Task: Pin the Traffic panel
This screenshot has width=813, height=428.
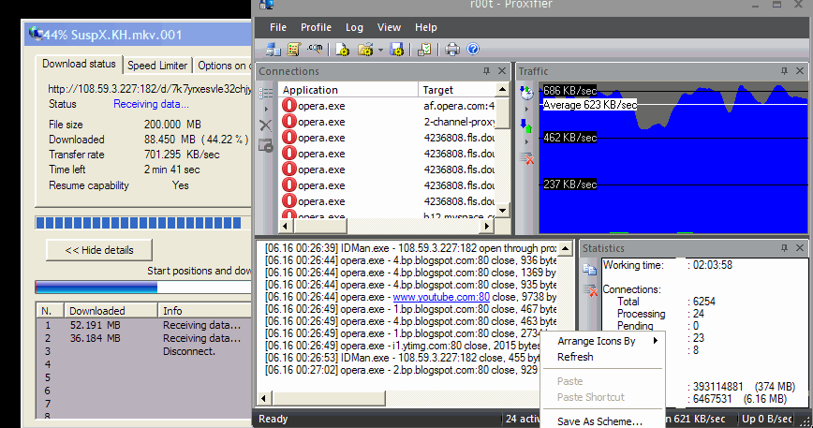Action: (x=784, y=71)
